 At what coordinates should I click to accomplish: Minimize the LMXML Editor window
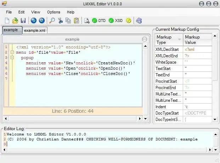pos(202,4)
